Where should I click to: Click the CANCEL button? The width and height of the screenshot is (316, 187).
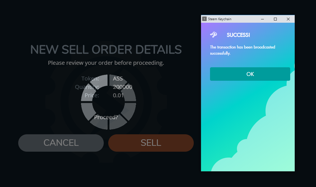pos(61,143)
